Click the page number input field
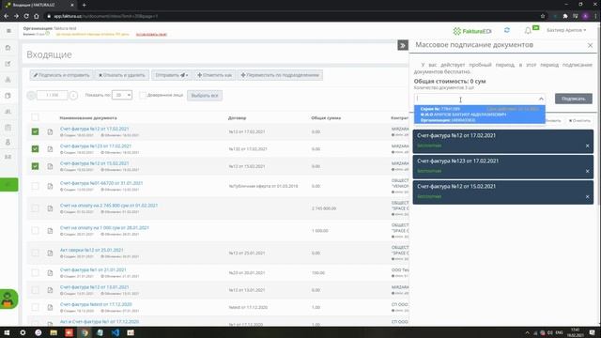The height and width of the screenshot is (338, 601). pyautogui.click(x=53, y=95)
